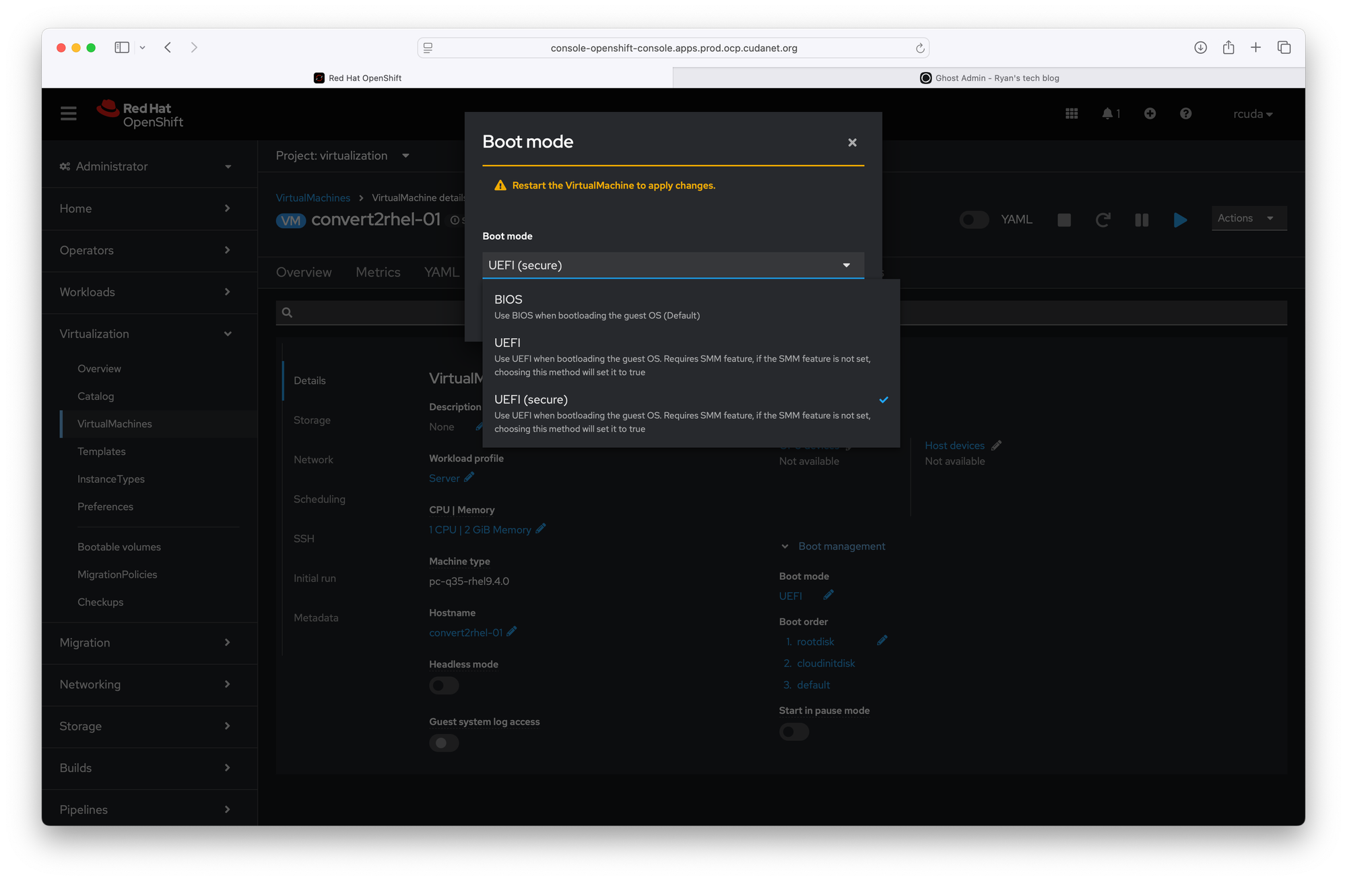Select the Details configuration tab

click(x=310, y=381)
